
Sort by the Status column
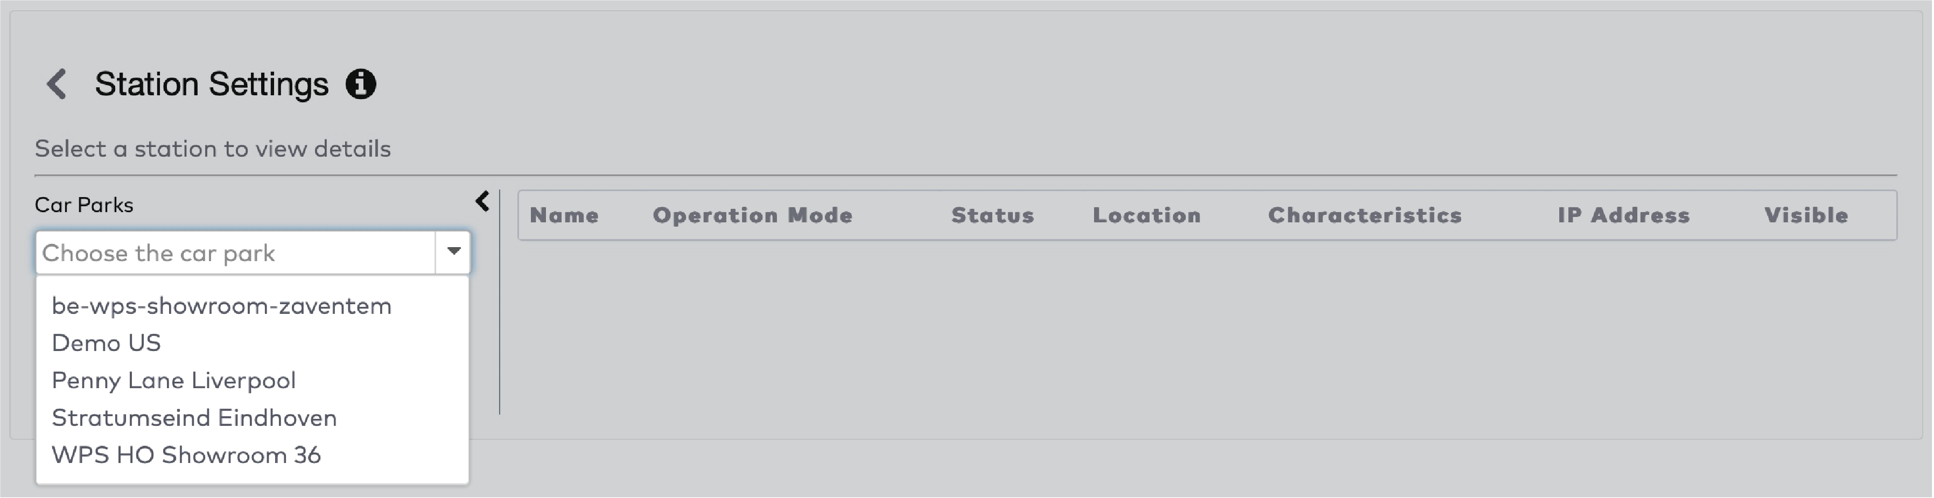point(992,215)
